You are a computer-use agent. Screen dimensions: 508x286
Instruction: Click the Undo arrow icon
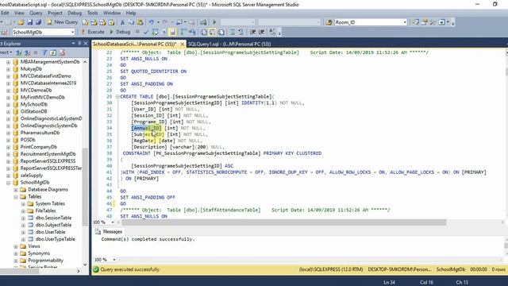[x=152, y=22]
